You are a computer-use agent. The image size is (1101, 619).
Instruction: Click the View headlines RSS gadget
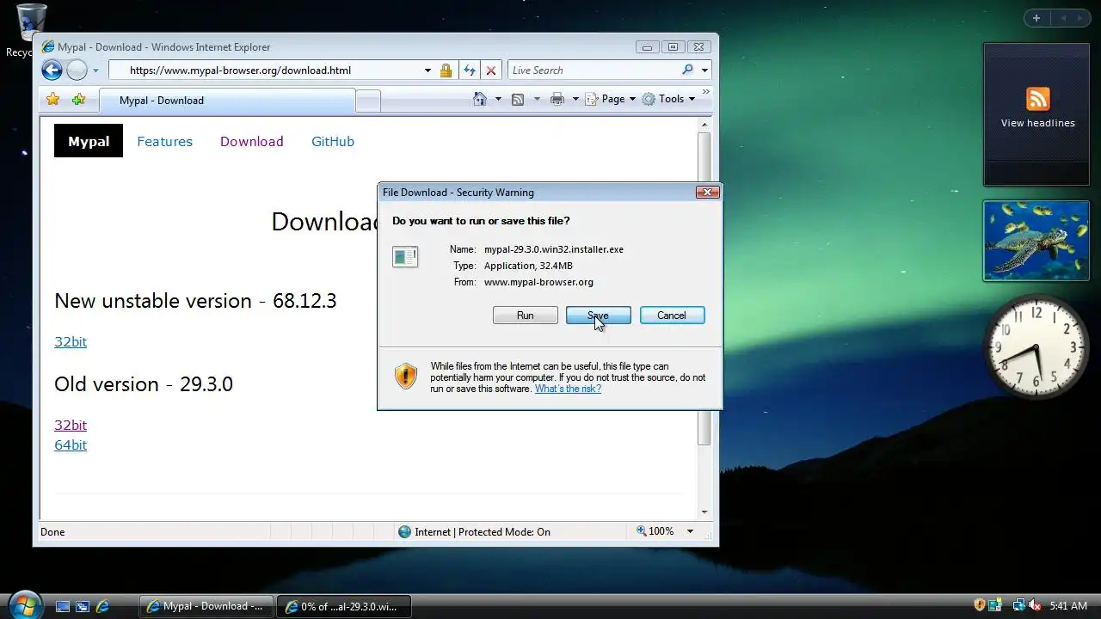[1037, 114]
